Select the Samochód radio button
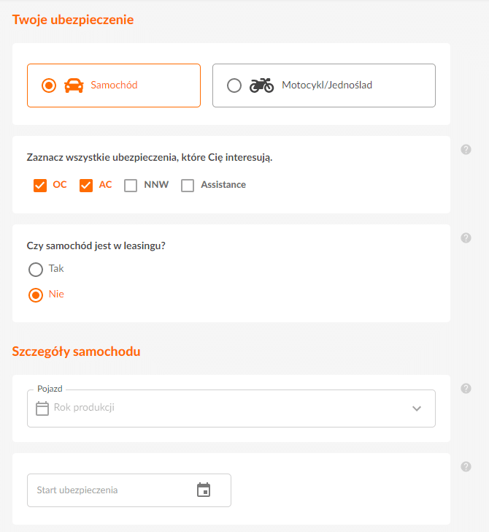 click(49, 85)
